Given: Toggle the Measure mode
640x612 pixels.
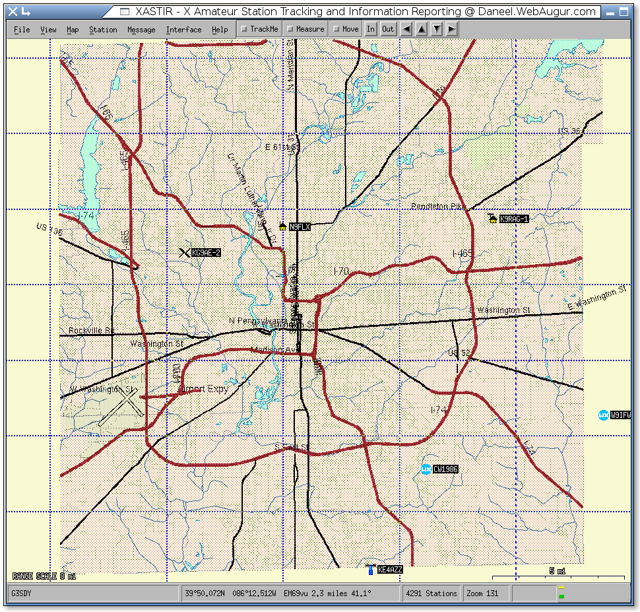Looking at the screenshot, I should (x=305, y=29).
